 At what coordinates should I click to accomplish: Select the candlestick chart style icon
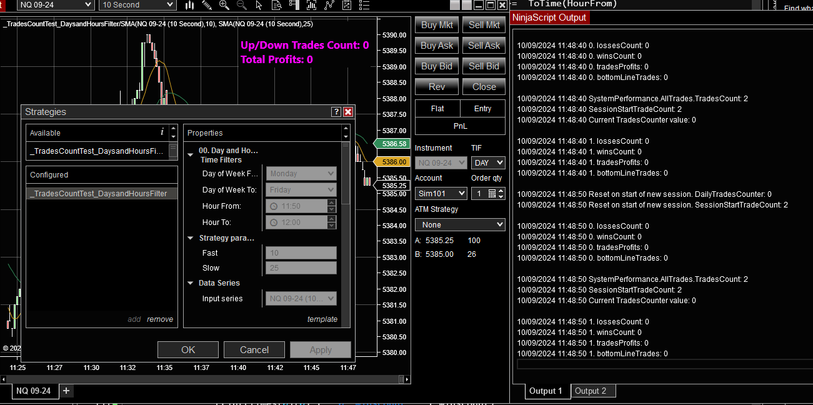click(189, 6)
